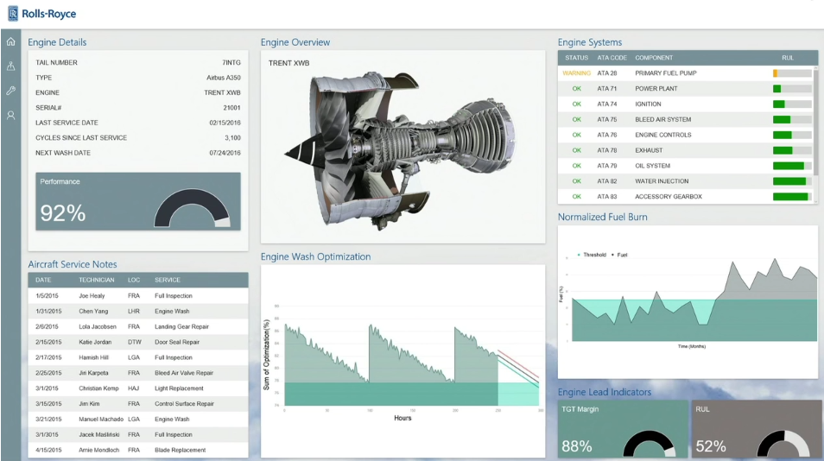The height and width of the screenshot is (461, 824).
Task: Toggle the Fuel legend series
Action: [619, 255]
